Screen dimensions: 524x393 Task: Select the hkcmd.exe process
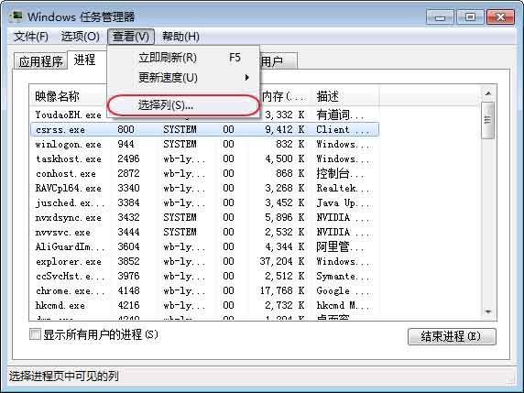click(x=204, y=305)
